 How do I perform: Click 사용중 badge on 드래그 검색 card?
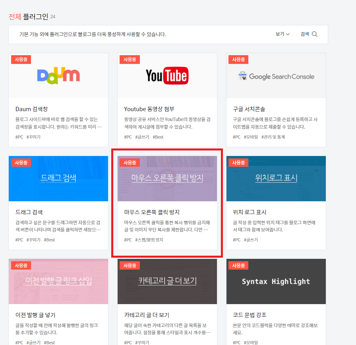[21, 163]
